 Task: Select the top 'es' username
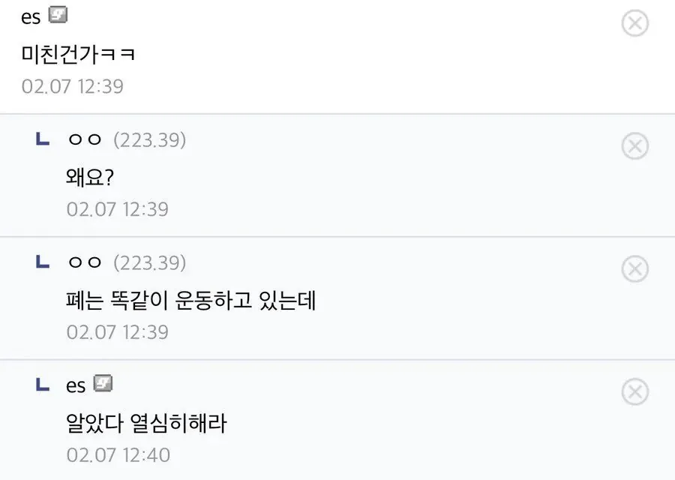tap(31, 16)
